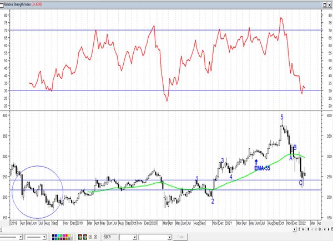Click wave label C at recent low
The height and width of the screenshot is (241, 333).
click(x=301, y=183)
